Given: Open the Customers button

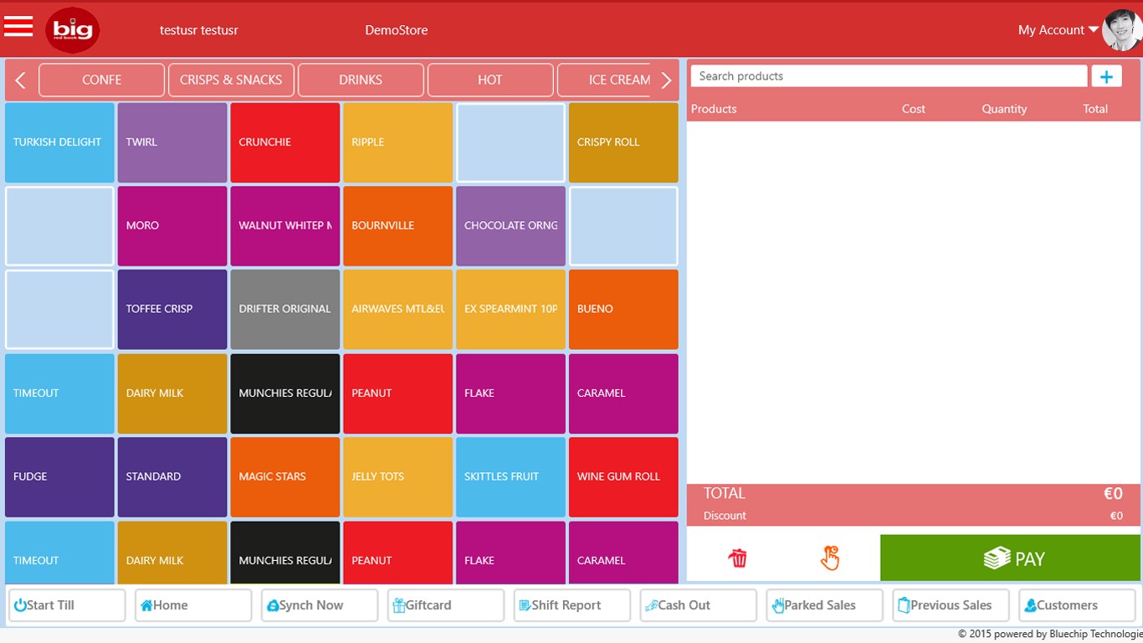Looking at the screenshot, I should (1078, 605).
